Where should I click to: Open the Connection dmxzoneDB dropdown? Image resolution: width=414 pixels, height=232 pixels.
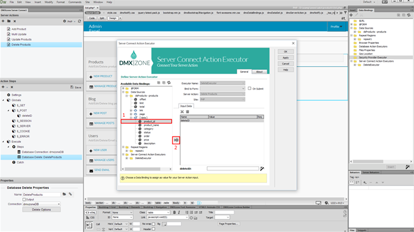(x=41, y=204)
